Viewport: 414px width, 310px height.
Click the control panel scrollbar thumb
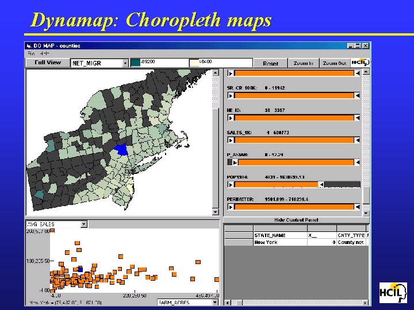pyautogui.click(x=366, y=195)
